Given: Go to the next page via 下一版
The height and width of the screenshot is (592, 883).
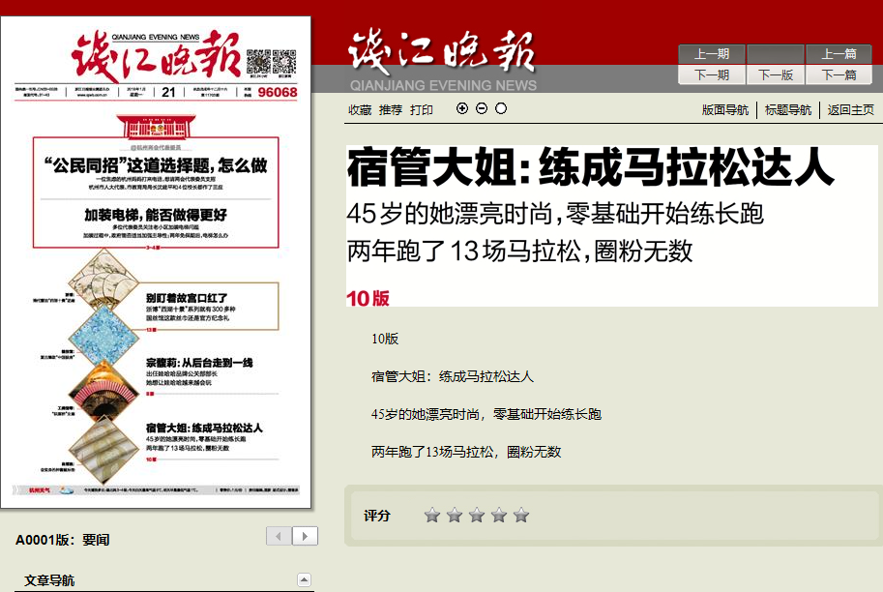Looking at the screenshot, I should point(776,74).
